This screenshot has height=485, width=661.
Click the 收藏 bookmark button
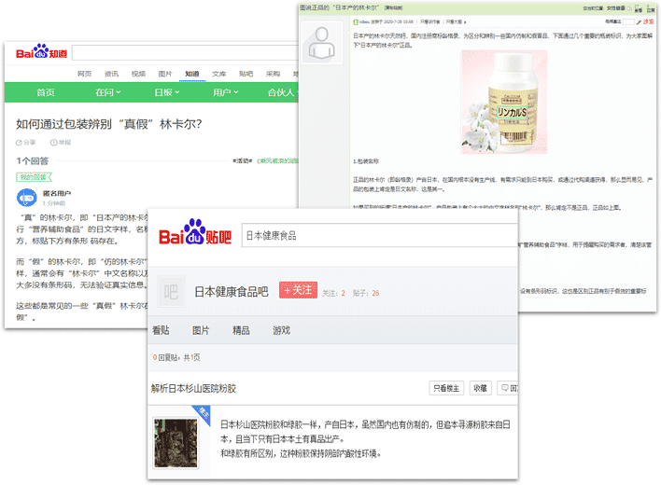click(x=479, y=388)
